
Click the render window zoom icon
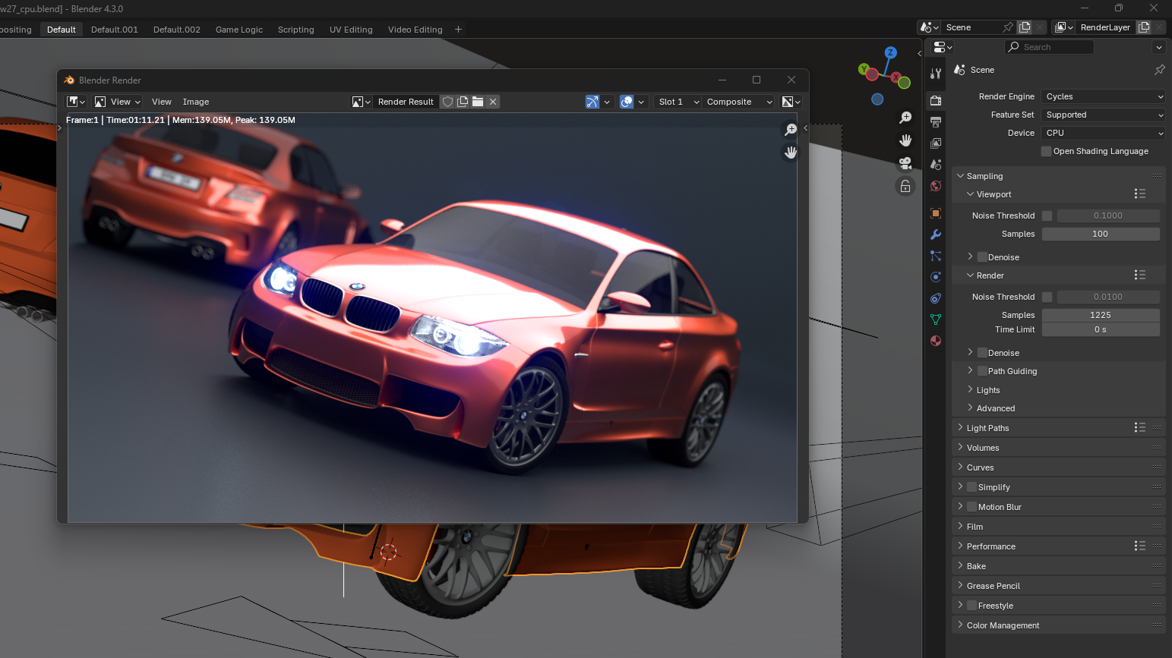coord(791,130)
